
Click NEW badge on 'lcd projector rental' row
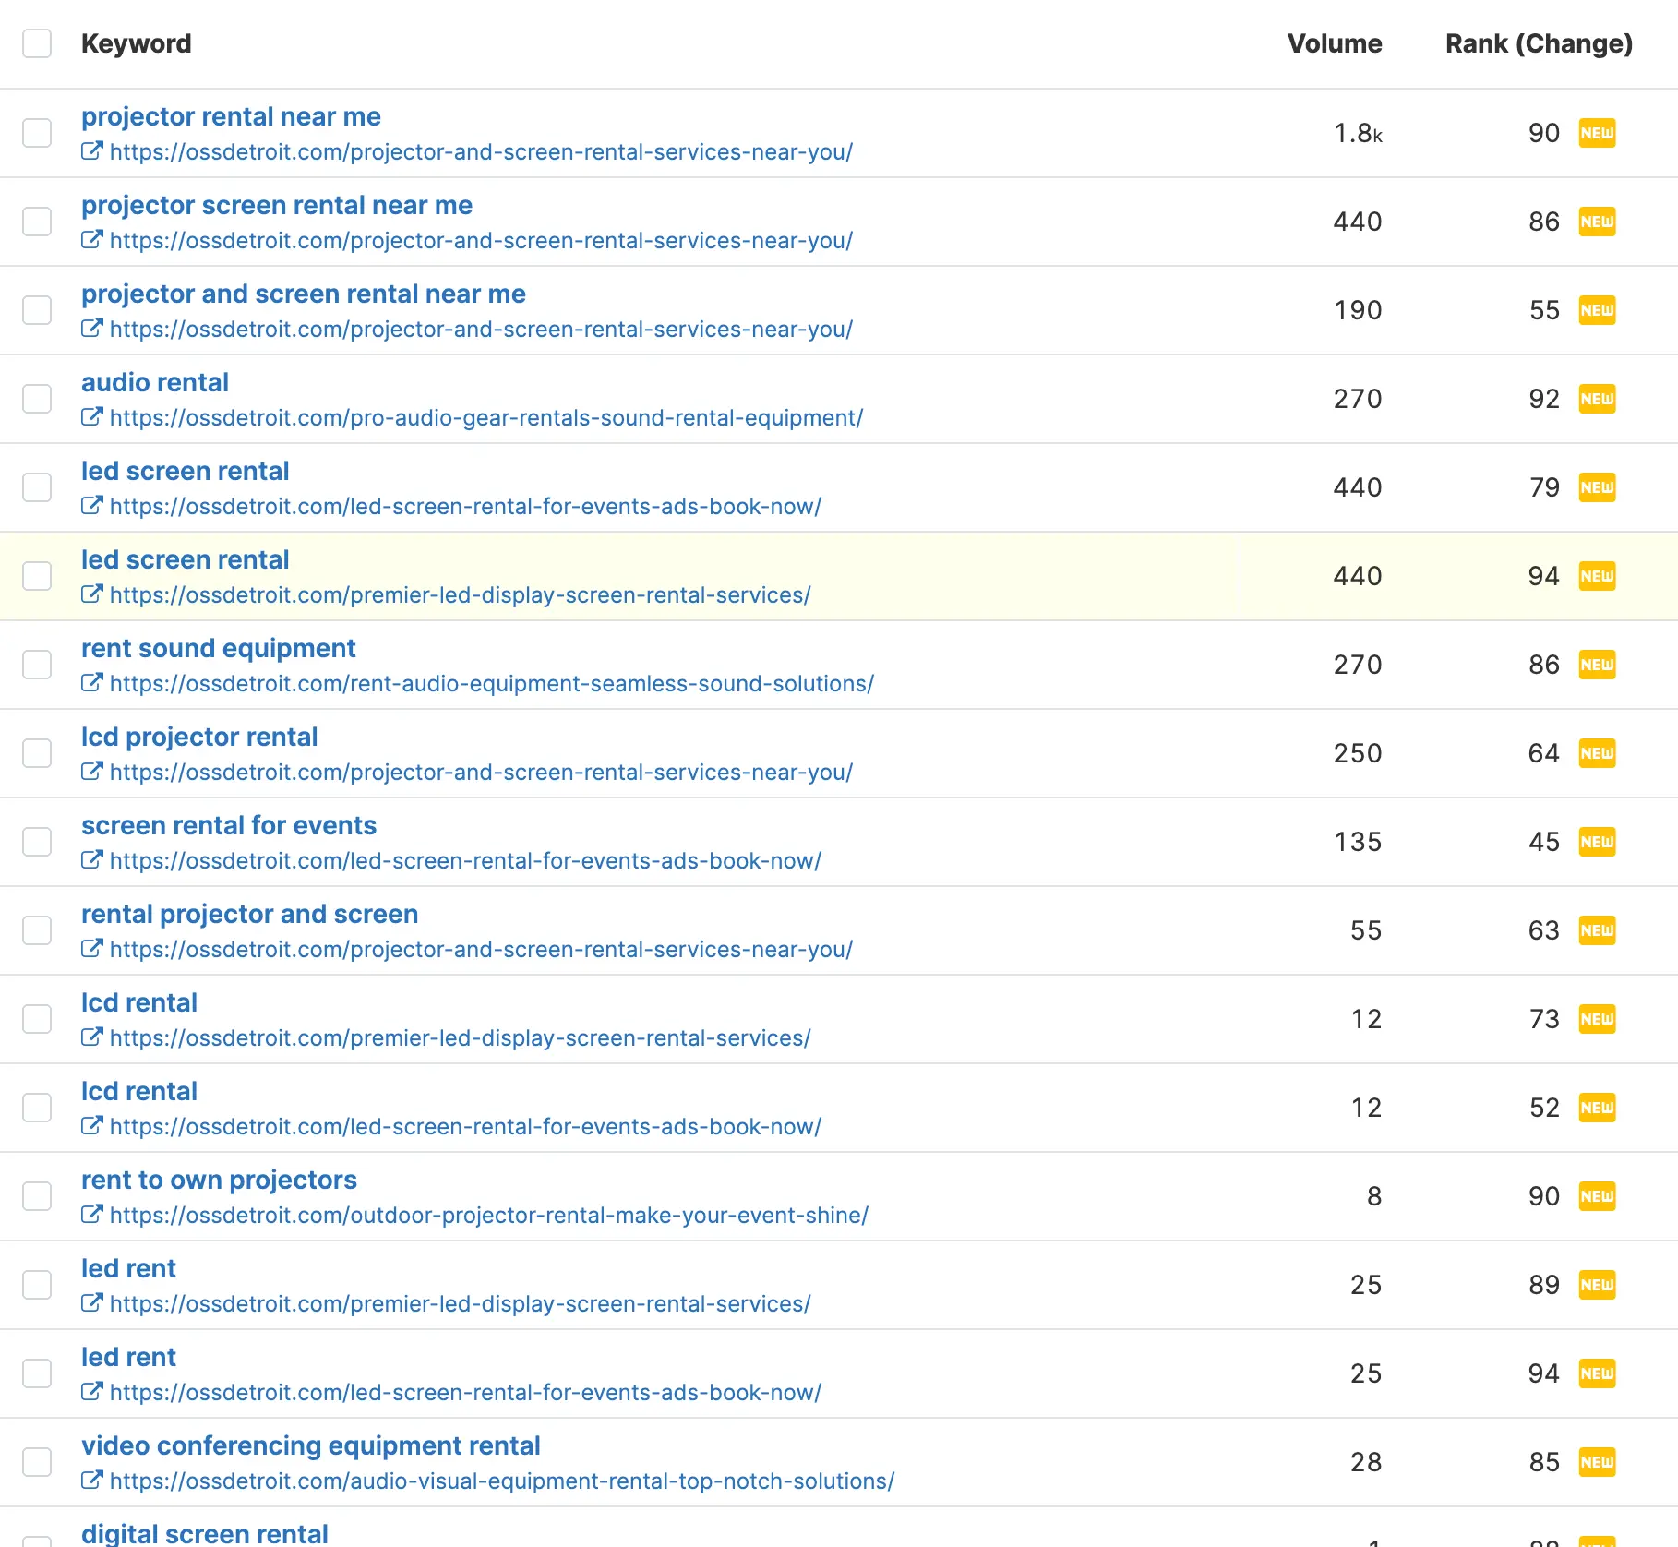pos(1597,753)
